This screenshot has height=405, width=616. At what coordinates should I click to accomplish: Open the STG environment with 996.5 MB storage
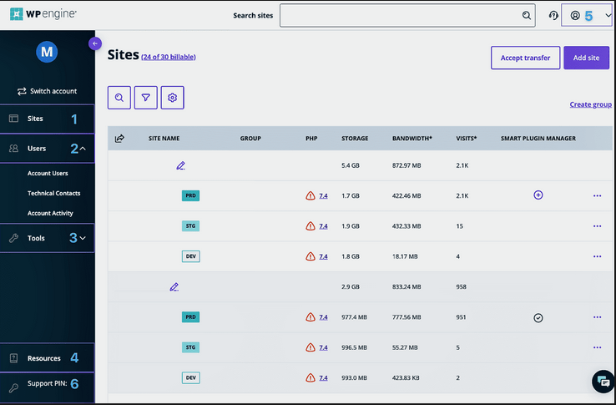190,347
